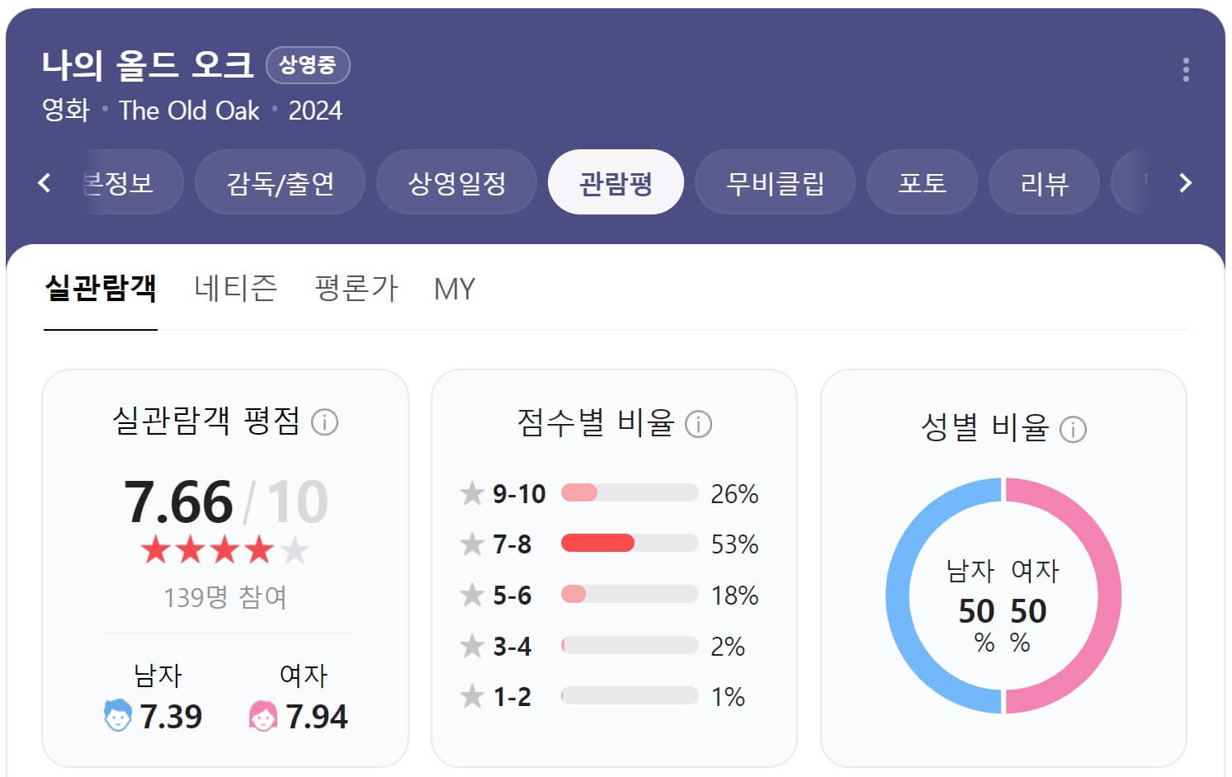Click the info icon next to 실관람객 평점
The height and width of the screenshot is (777, 1232).
(x=326, y=422)
